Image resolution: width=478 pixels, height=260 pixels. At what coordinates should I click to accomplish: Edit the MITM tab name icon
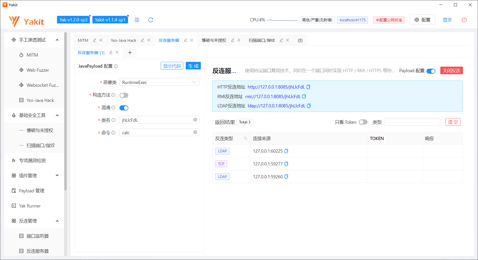click(x=94, y=40)
